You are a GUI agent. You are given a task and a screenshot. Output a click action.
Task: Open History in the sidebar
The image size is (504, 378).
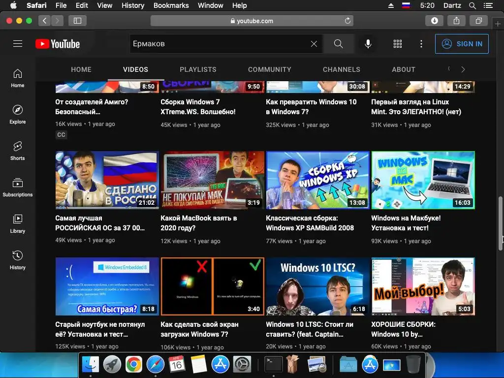pos(18,260)
